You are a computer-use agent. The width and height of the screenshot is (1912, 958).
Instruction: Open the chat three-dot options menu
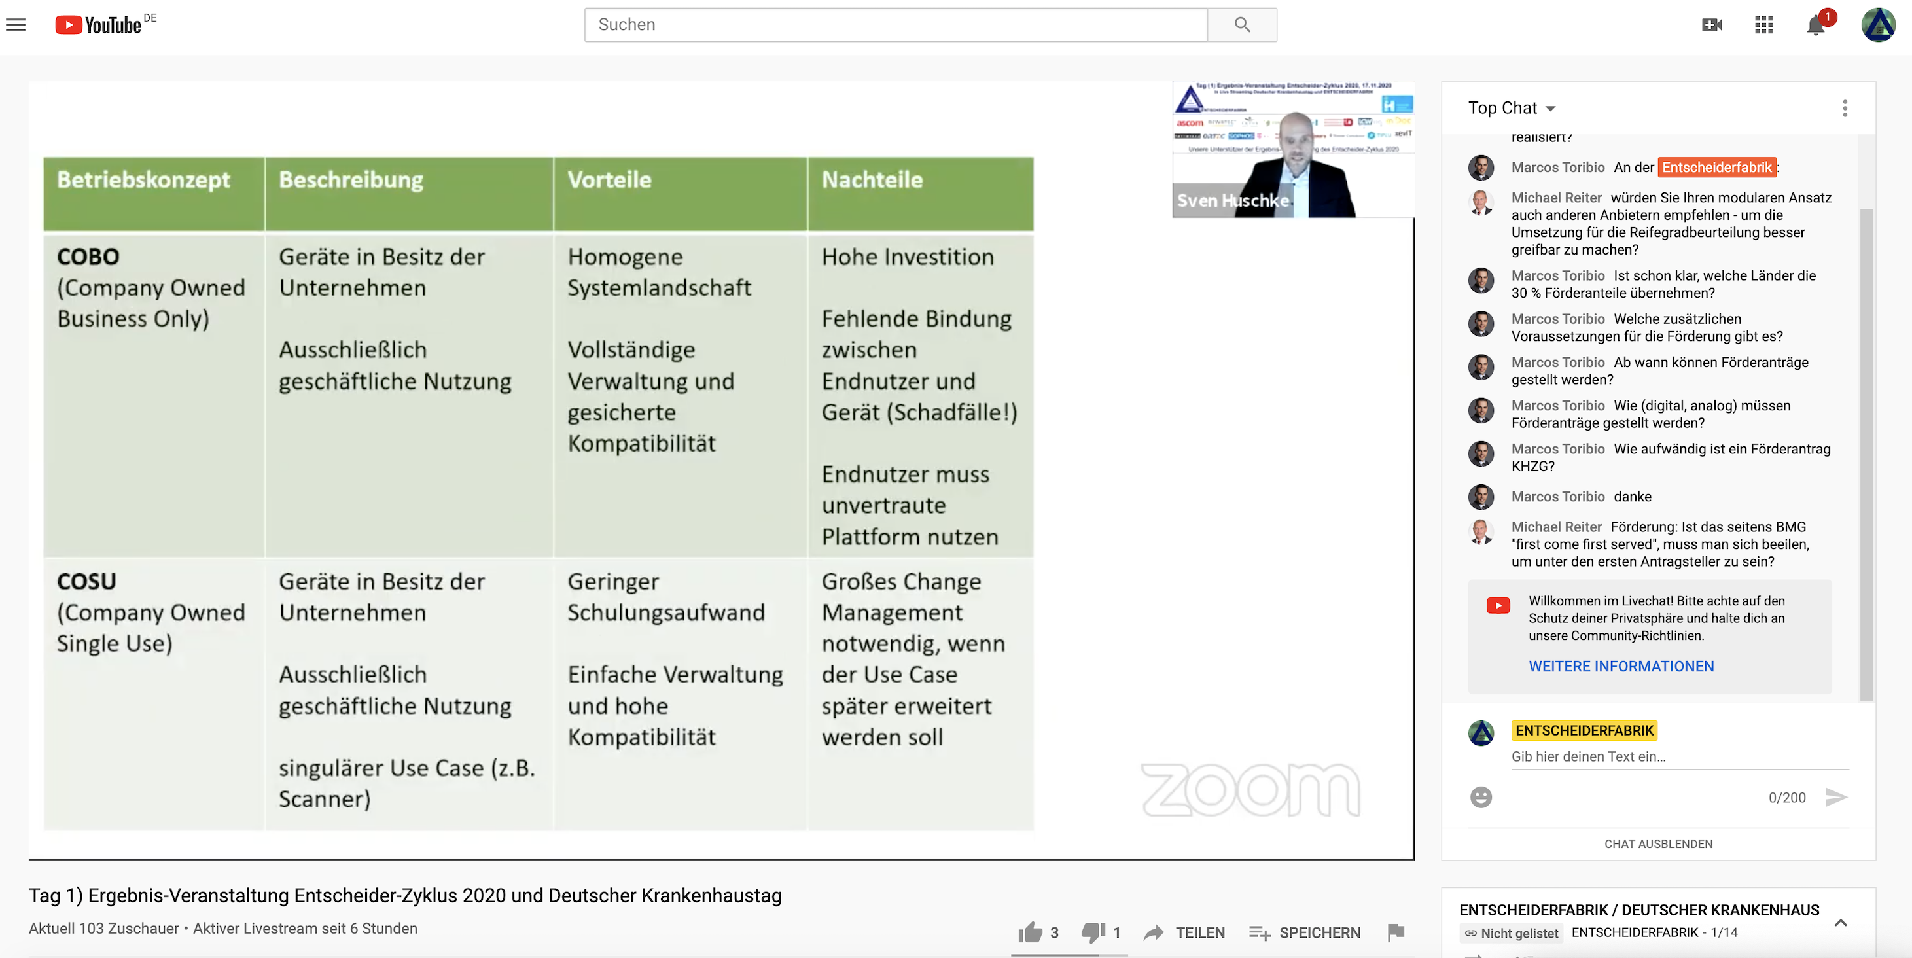pos(1845,109)
